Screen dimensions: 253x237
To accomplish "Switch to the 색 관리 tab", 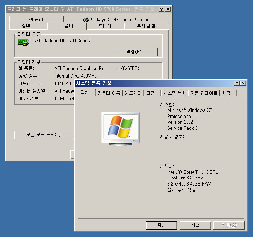I will pos(36,19).
